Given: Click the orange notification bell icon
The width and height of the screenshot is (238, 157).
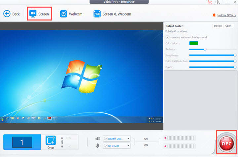Looking at the screenshot, I should 214,15.
